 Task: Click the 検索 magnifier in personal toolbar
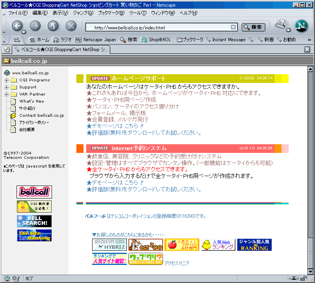pos(128,40)
